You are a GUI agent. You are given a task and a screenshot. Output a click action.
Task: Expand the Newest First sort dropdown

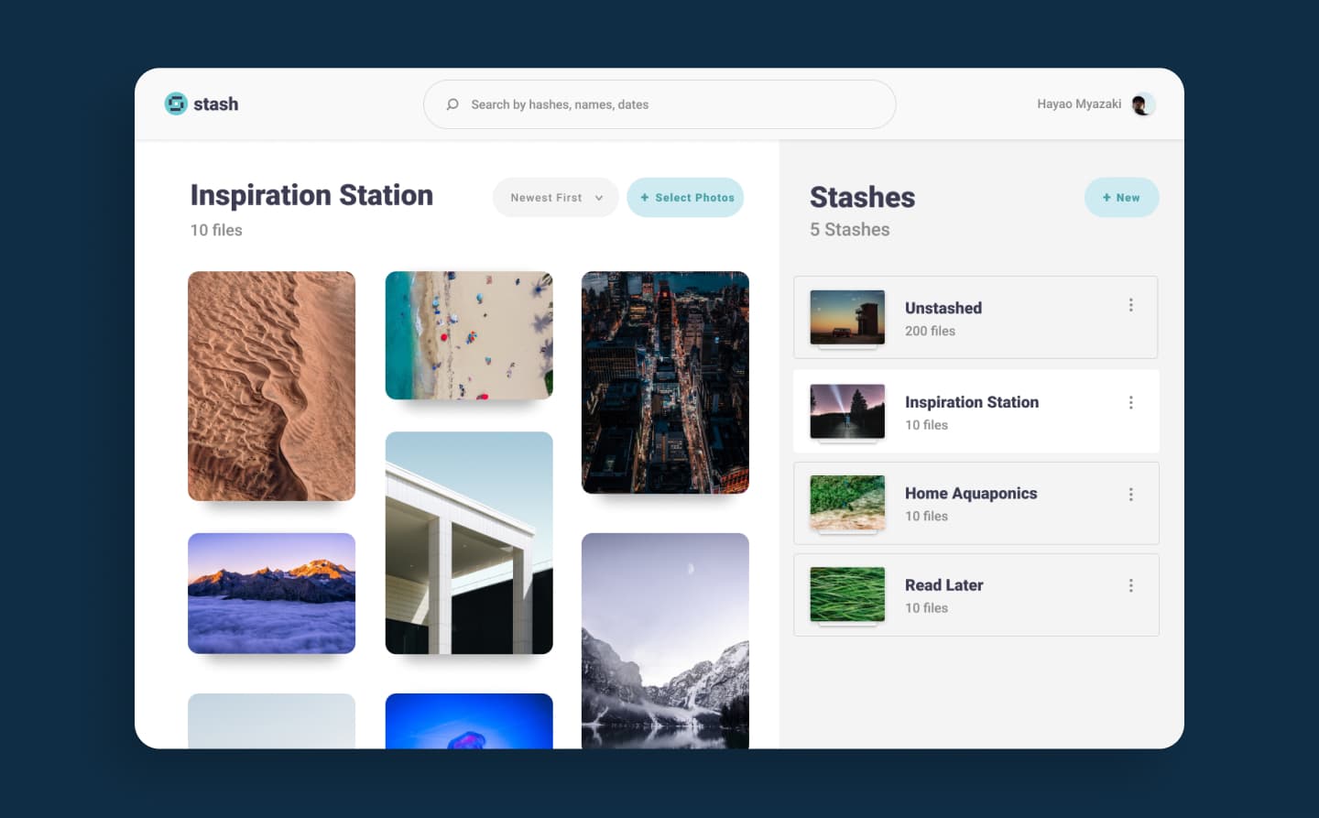[x=555, y=198]
